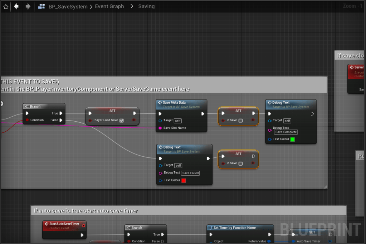The width and height of the screenshot is (366, 244).
Task: Click the BP_SaveSystem breadcrumb
Action: pos(68,6)
